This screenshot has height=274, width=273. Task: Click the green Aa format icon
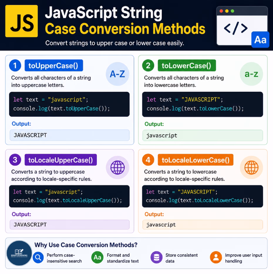(x=97, y=258)
